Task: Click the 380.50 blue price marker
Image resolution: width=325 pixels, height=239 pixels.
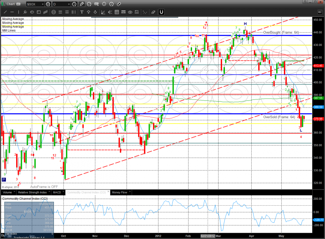Action: (318, 107)
